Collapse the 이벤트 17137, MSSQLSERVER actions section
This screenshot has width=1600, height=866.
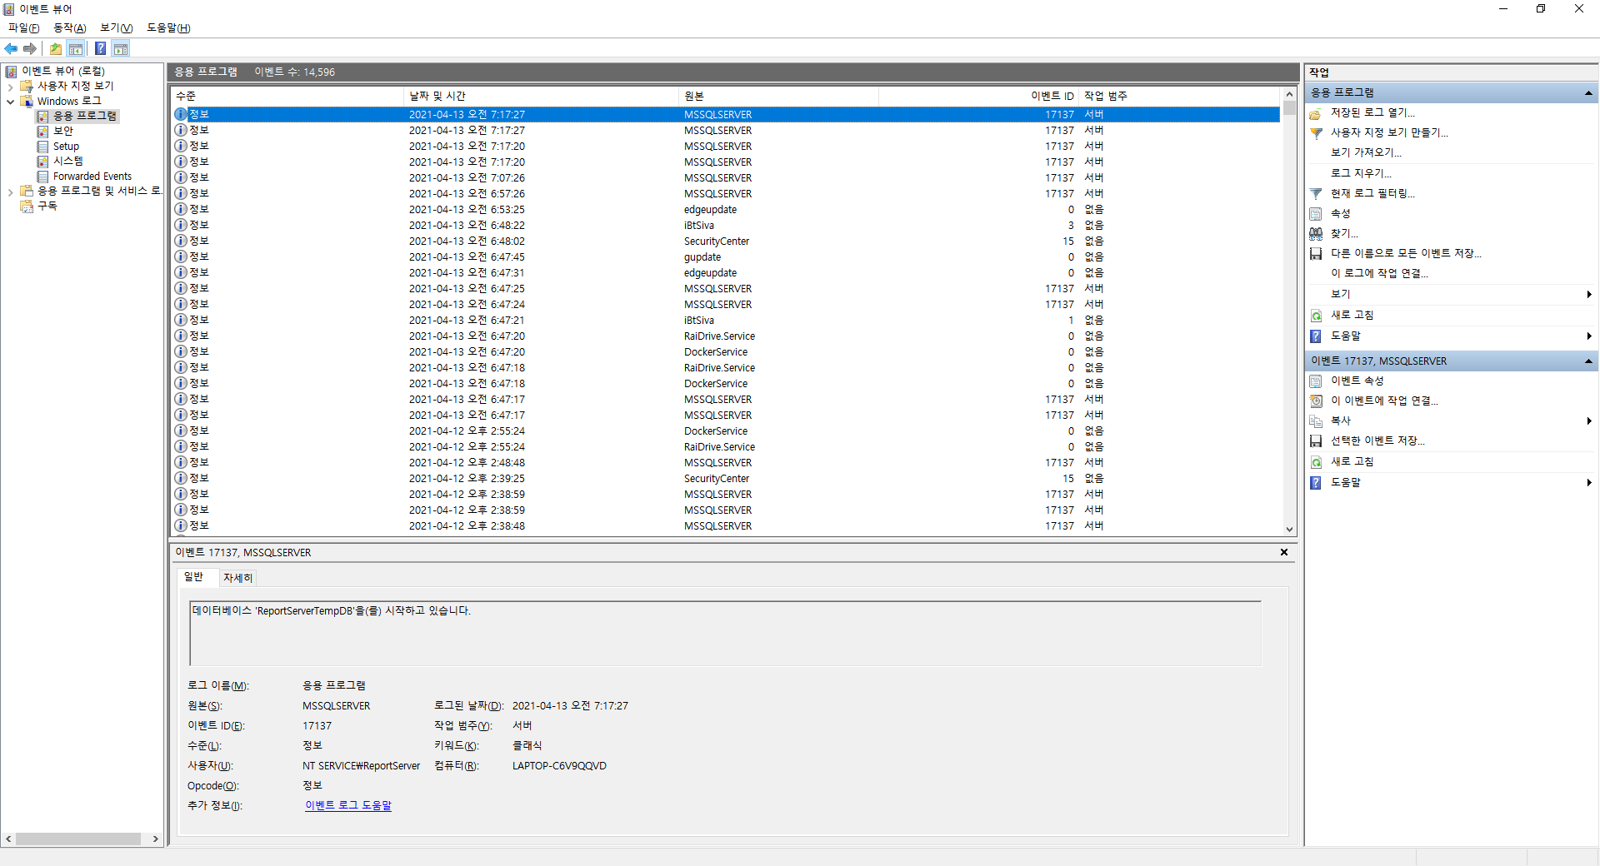point(1588,361)
